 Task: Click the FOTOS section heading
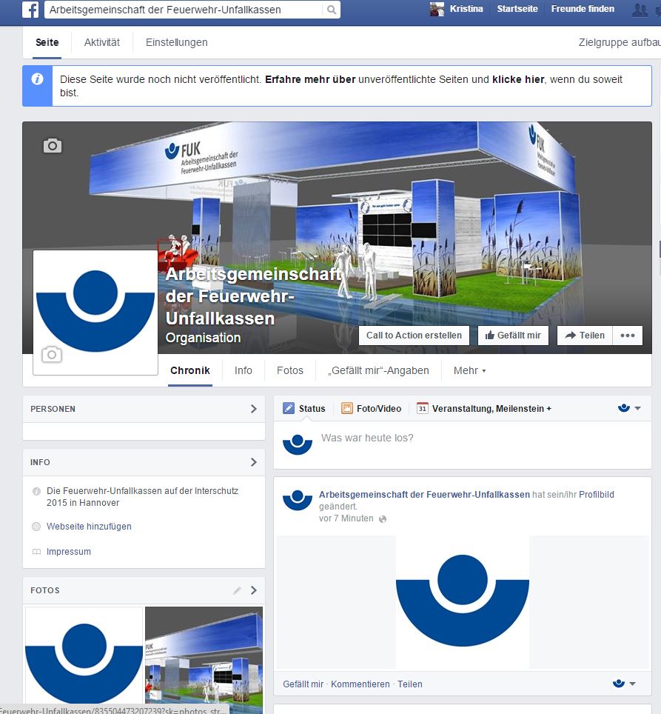45,590
